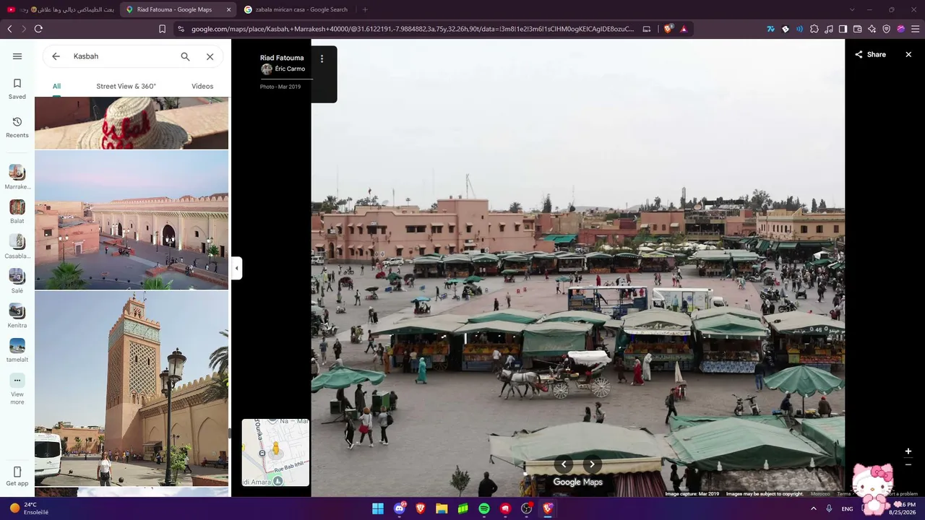Open the Kasbah mosque minaret photo

[x=132, y=389]
